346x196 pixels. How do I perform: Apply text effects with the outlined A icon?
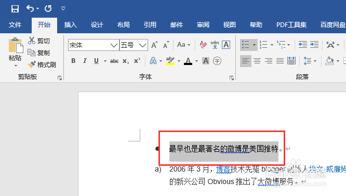pos(153,61)
